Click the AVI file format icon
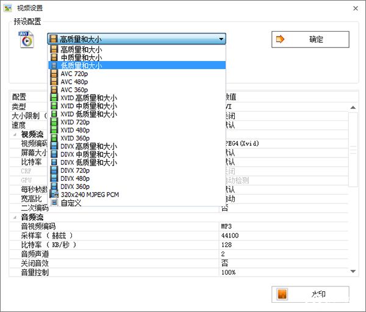This screenshot has width=366, height=312. point(25,39)
